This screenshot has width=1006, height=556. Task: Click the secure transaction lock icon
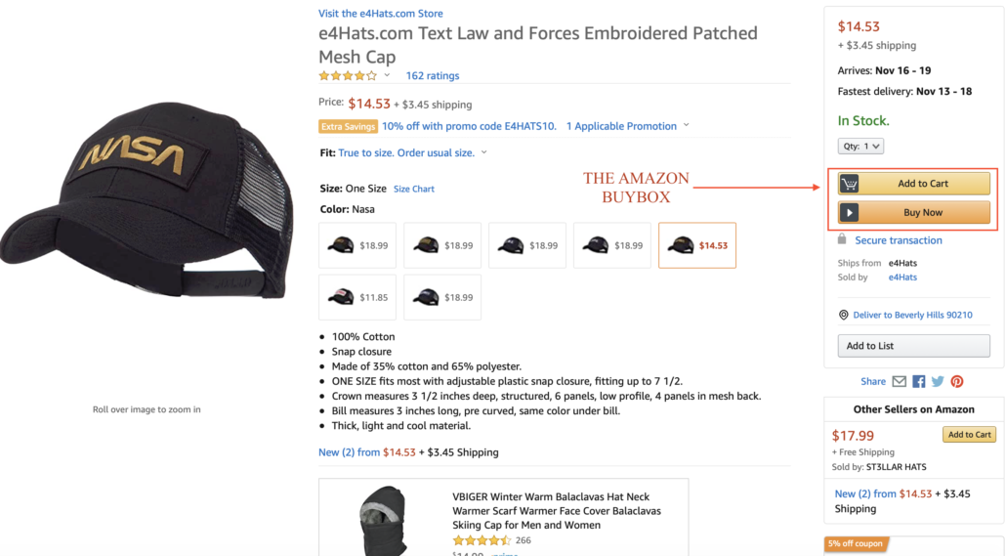[x=842, y=239]
